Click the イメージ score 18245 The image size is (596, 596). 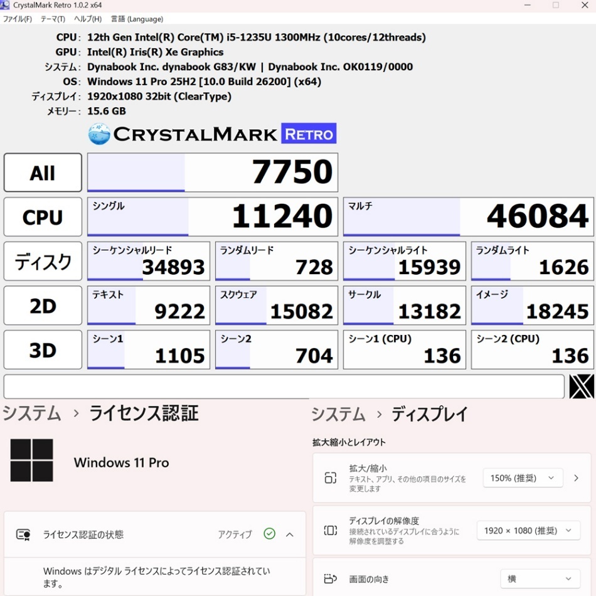click(x=532, y=306)
